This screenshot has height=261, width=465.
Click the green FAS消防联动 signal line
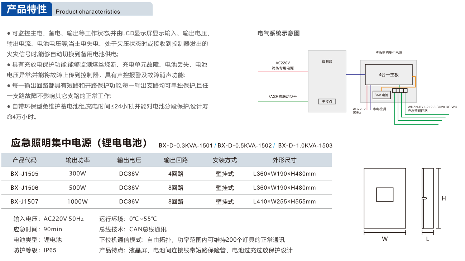tap(283, 101)
